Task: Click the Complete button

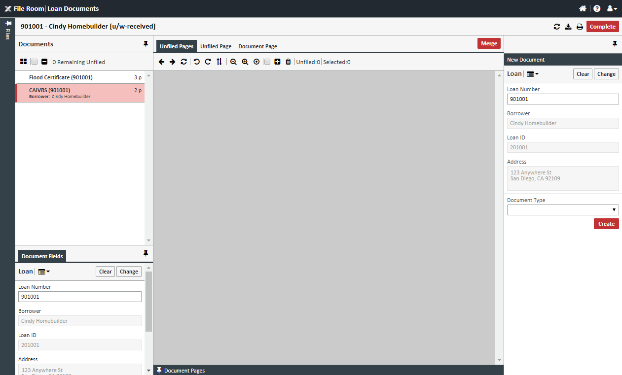Action: [x=602, y=27]
